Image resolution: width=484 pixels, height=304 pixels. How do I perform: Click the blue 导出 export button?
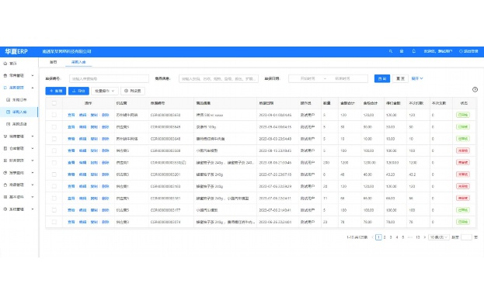pyautogui.click(x=78, y=91)
